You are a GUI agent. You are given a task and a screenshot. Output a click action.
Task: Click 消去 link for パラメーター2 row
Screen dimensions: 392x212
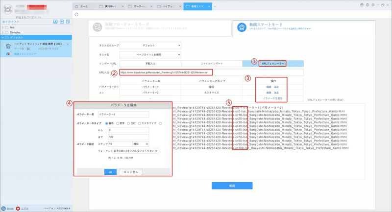point(276,93)
